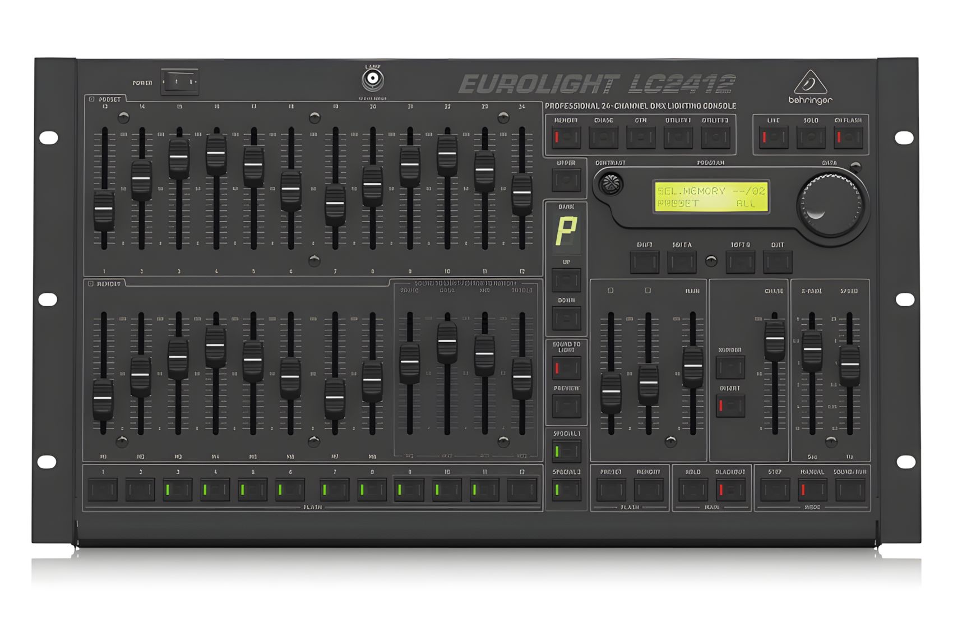Switch to the UPPER channel bank button
Image resolution: width=953 pixels, height=617 pixels.
click(x=566, y=181)
